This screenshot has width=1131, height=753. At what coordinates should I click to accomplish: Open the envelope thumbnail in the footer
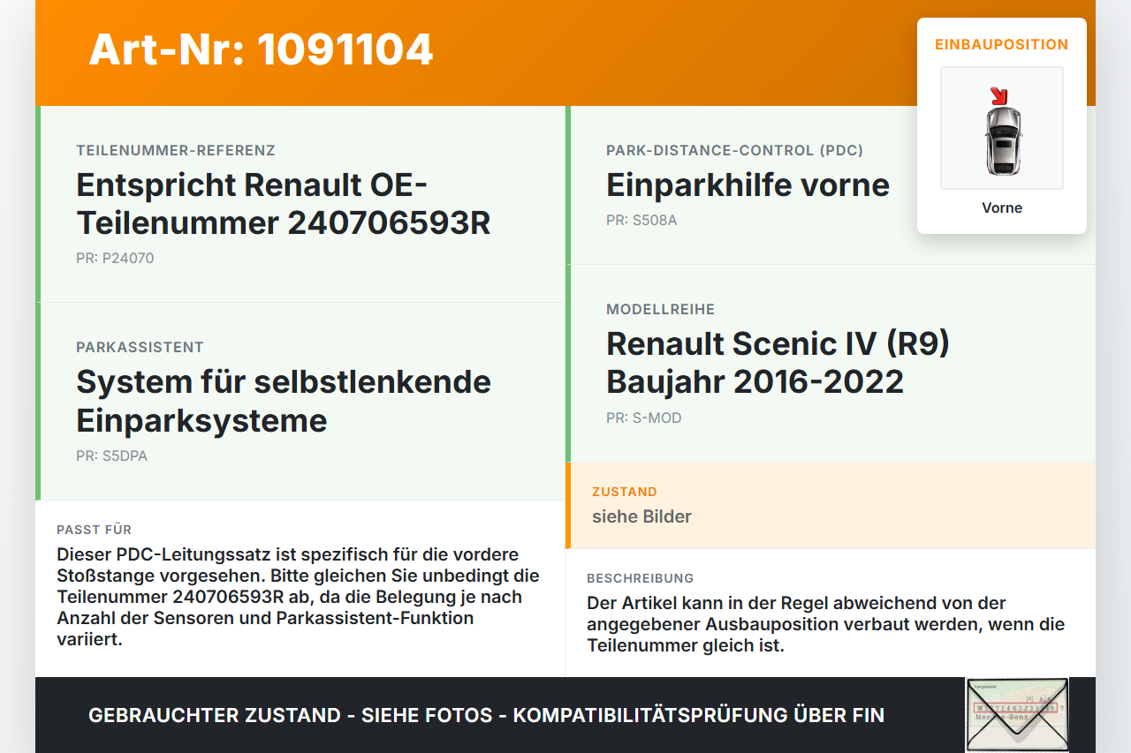click(1017, 715)
